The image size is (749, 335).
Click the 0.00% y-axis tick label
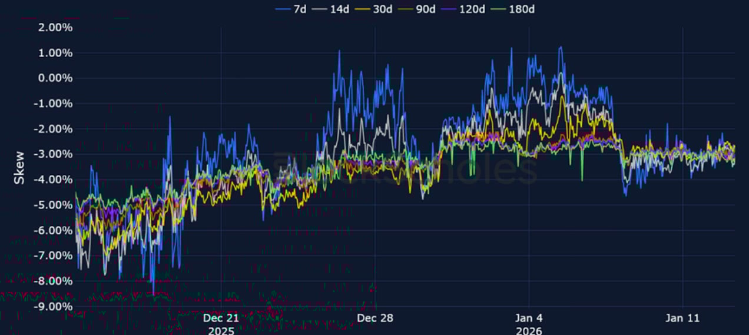57,78
